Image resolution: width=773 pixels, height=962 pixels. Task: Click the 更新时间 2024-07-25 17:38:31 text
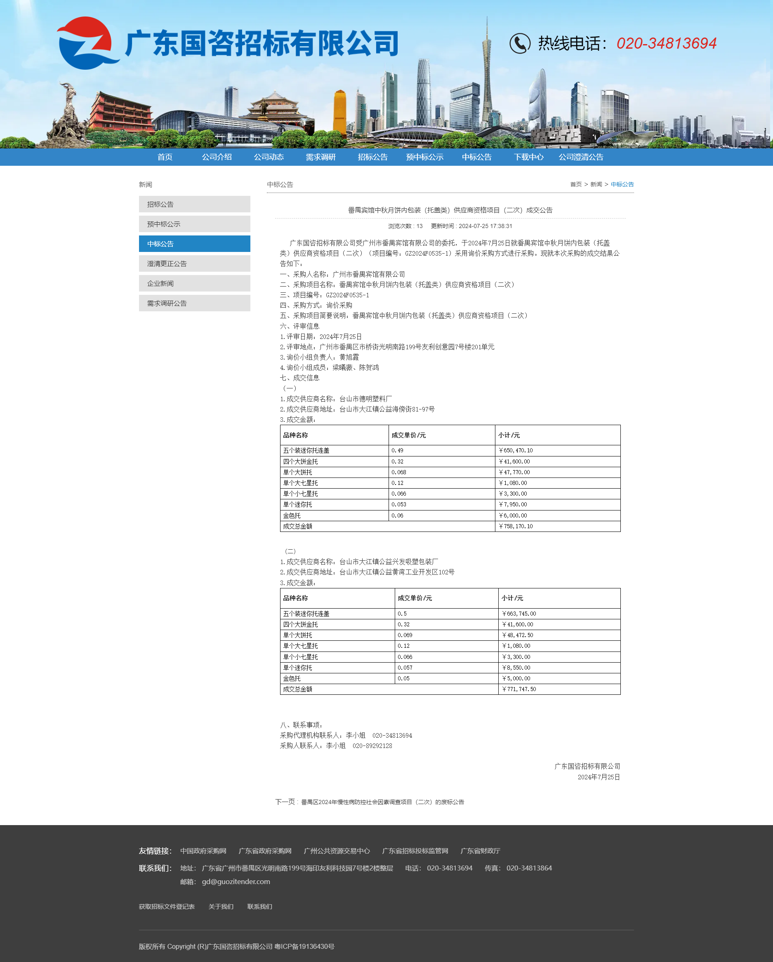[x=472, y=226]
